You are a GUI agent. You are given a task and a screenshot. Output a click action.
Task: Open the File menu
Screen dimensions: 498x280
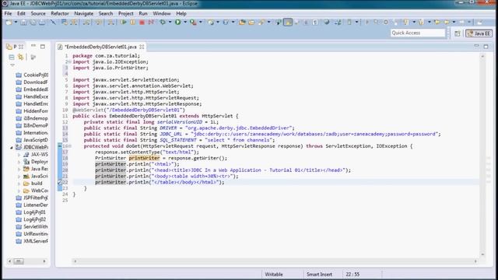point(8,14)
